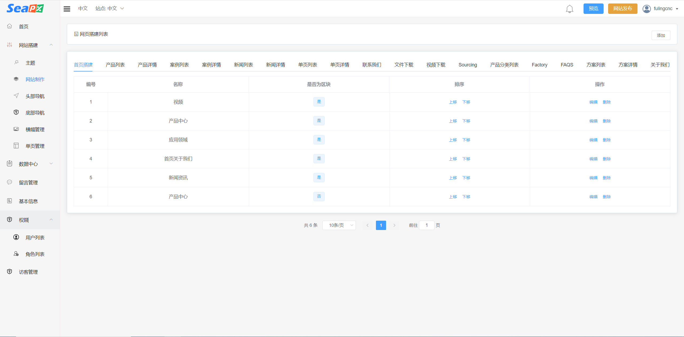This screenshot has height=337, width=684.
Task: Toggle the hamburger sidebar menu icon
Action: pyautogui.click(x=67, y=9)
